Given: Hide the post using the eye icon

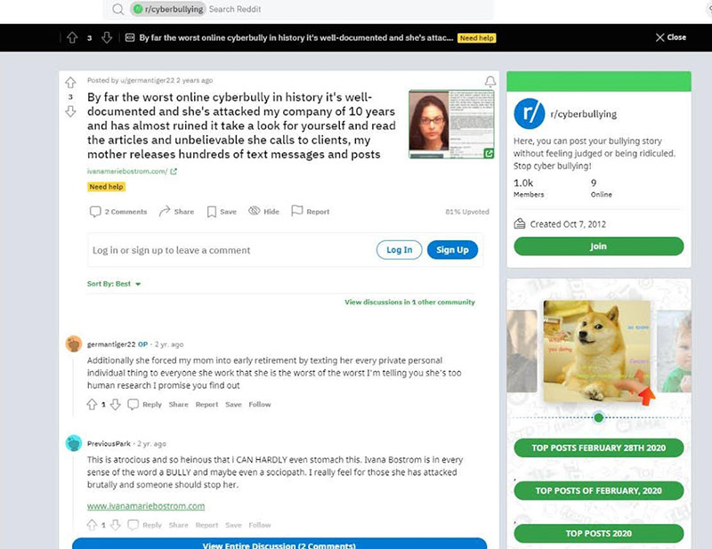Looking at the screenshot, I should click(x=255, y=211).
